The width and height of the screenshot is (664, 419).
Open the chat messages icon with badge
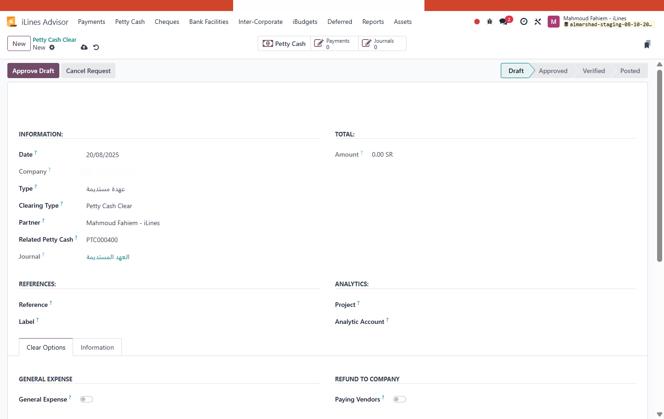pyautogui.click(x=505, y=21)
